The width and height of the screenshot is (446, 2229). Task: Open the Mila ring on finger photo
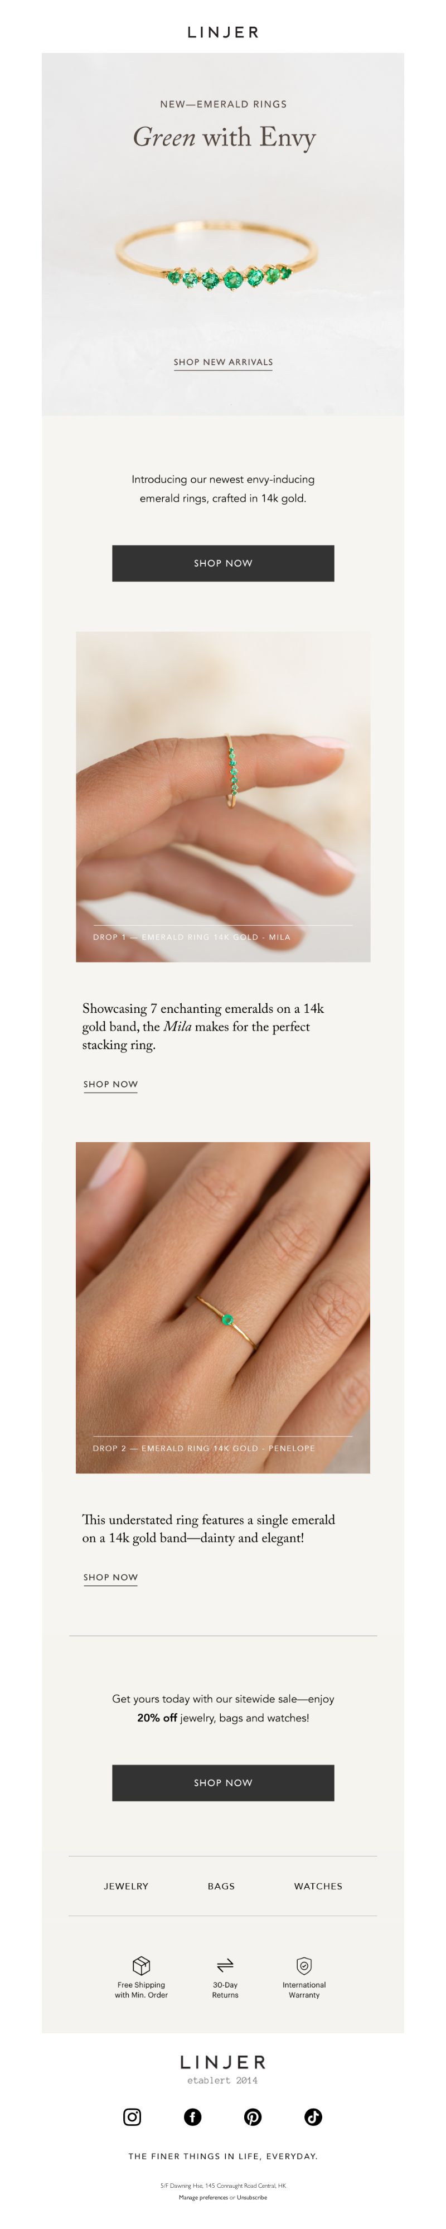pyautogui.click(x=223, y=797)
